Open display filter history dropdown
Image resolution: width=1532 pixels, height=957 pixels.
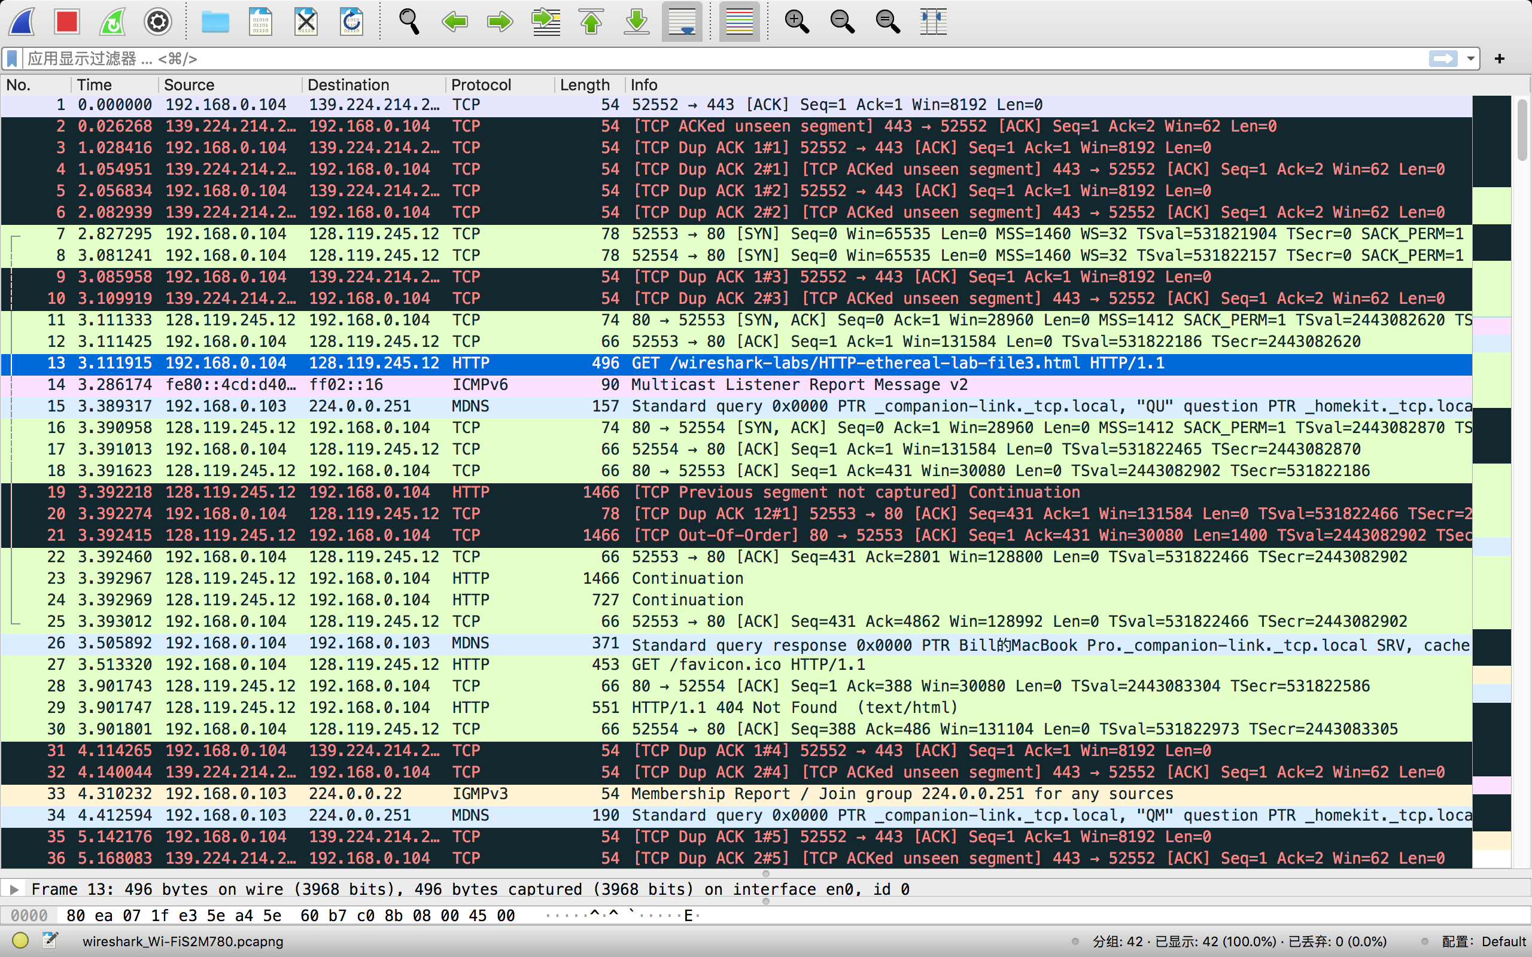point(1470,59)
